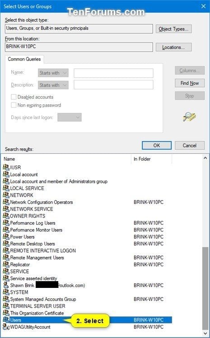Click the SYSTEM principal icon
The image size is (210, 338).
click(6, 292)
